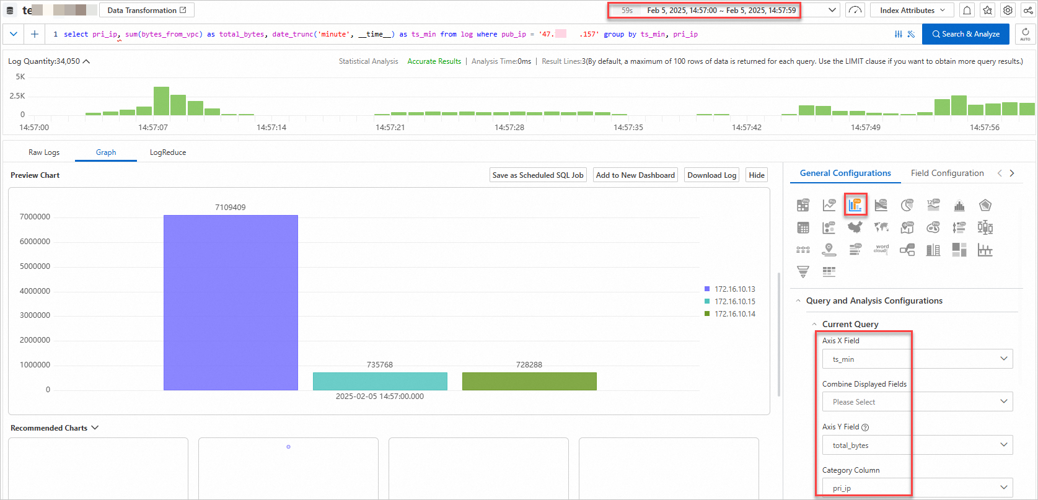Viewport: 1038px width, 500px height.
Task: Expand the query editor chevron
Action: click(x=13, y=34)
